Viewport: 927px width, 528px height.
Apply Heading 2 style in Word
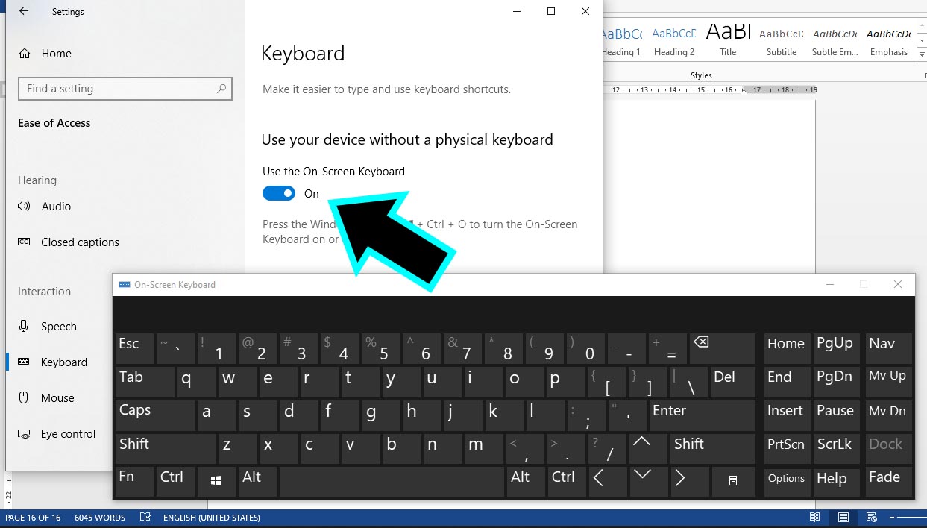673,40
